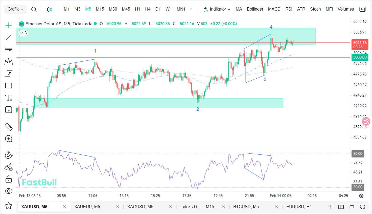Activate the magnet snap tool
The width and height of the screenshot is (372, 214).
click(9, 155)
